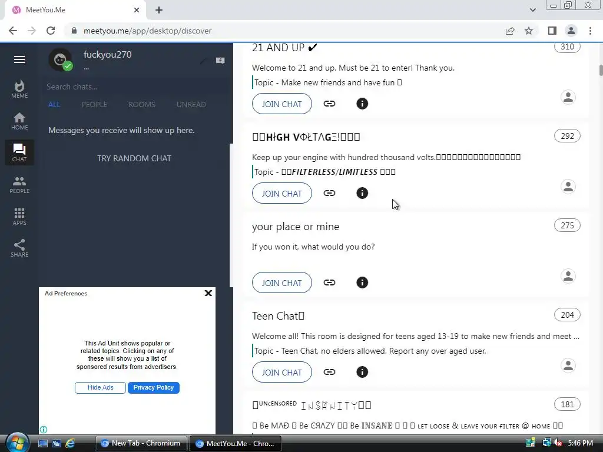
Task: Click the AdChoices info icon
Action: tap(44, 429)
